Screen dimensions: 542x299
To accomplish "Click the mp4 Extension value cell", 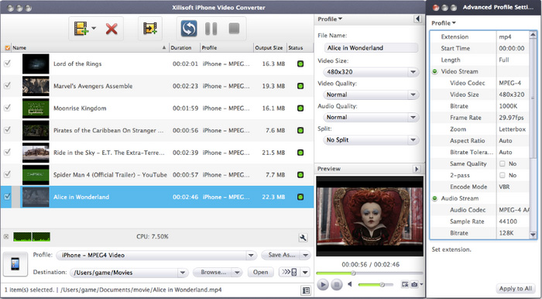I will click(512, 36).
